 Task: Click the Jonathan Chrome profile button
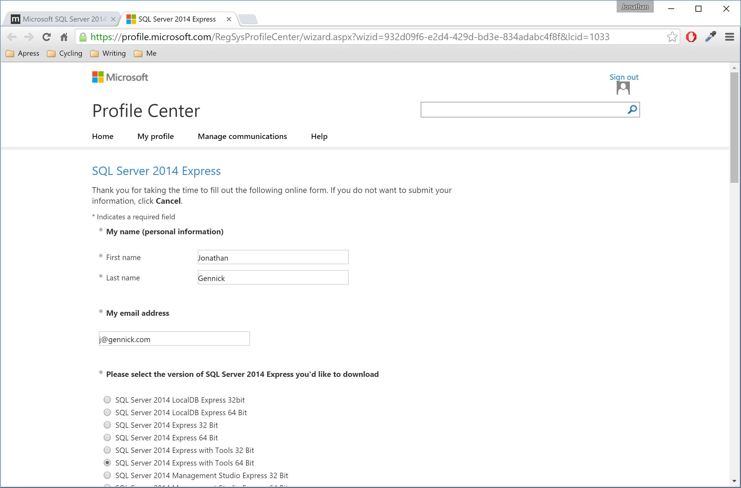(x=635, y=7)
